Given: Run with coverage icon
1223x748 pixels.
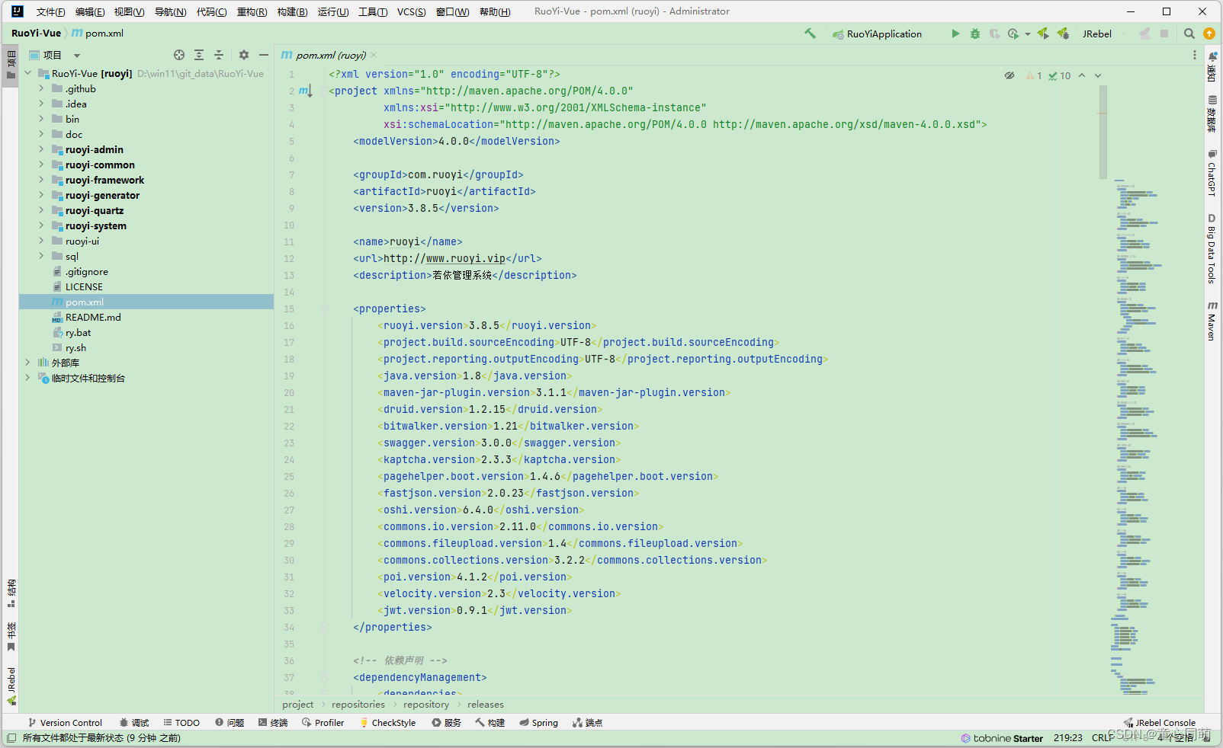Looking at the screenshot, I should tap(994, 34).
